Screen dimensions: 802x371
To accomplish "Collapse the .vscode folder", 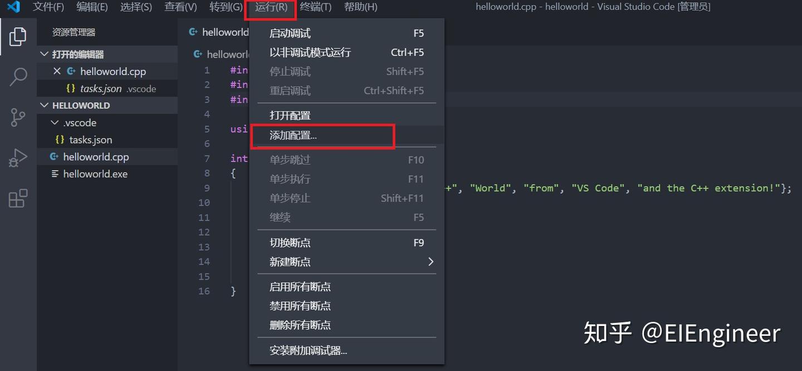I will tap(54, 122).
